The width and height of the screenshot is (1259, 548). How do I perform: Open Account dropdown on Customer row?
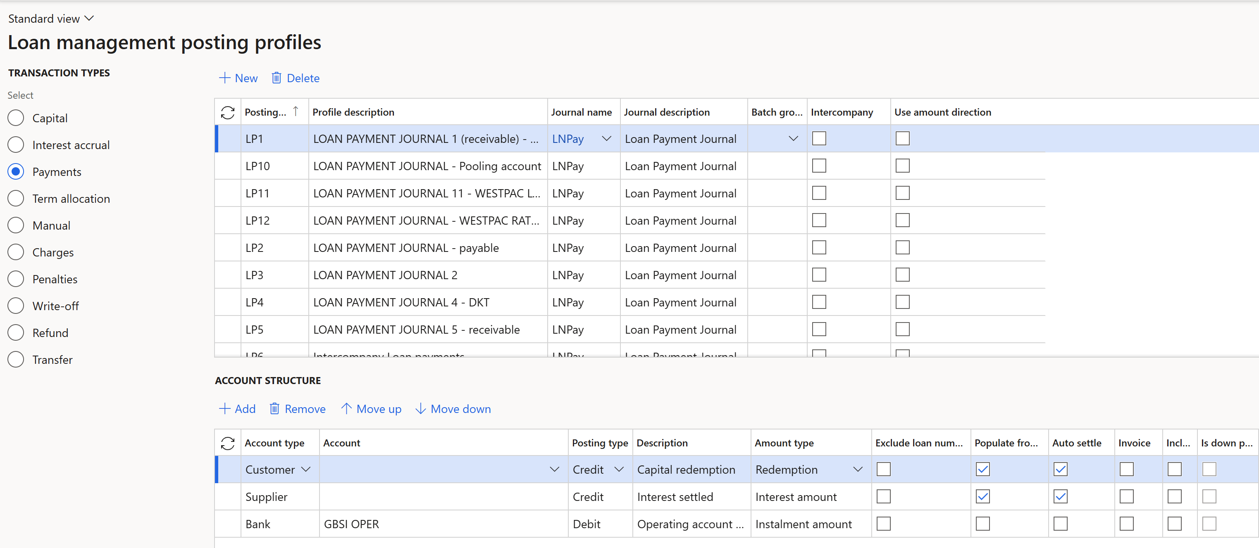tap(554, 470)
